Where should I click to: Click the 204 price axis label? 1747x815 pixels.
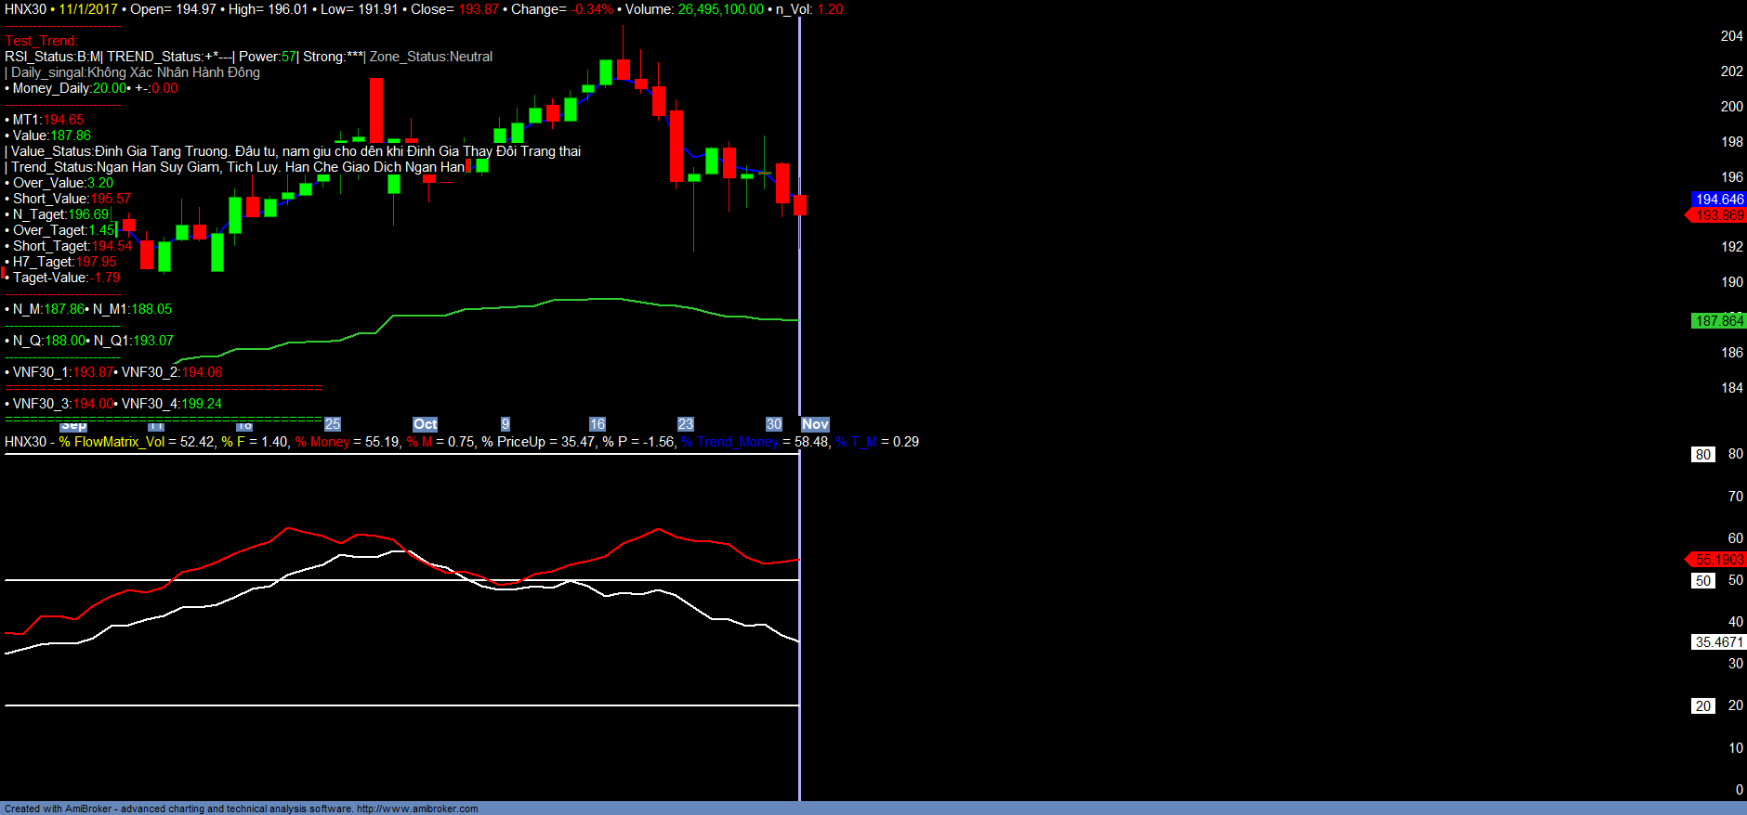(x=1731, y=36)
